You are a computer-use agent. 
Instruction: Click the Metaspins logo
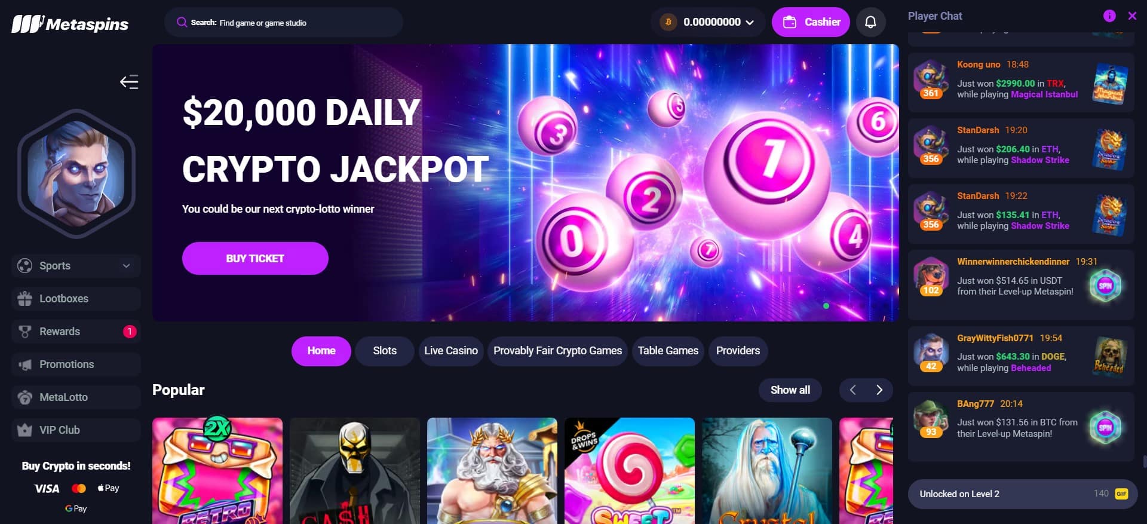70,24
